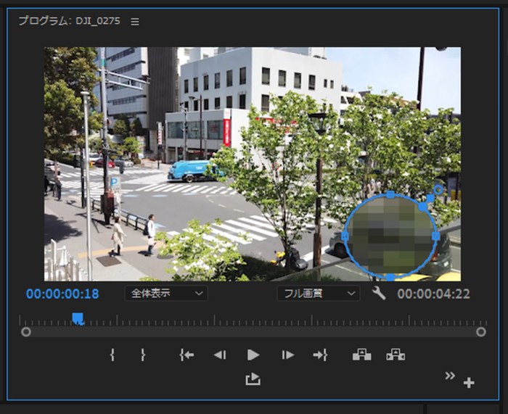Viewport: 508px width, 414px height.
Task: Click the 00:00:04:22 duration timecode
Action: pos(433,294)
